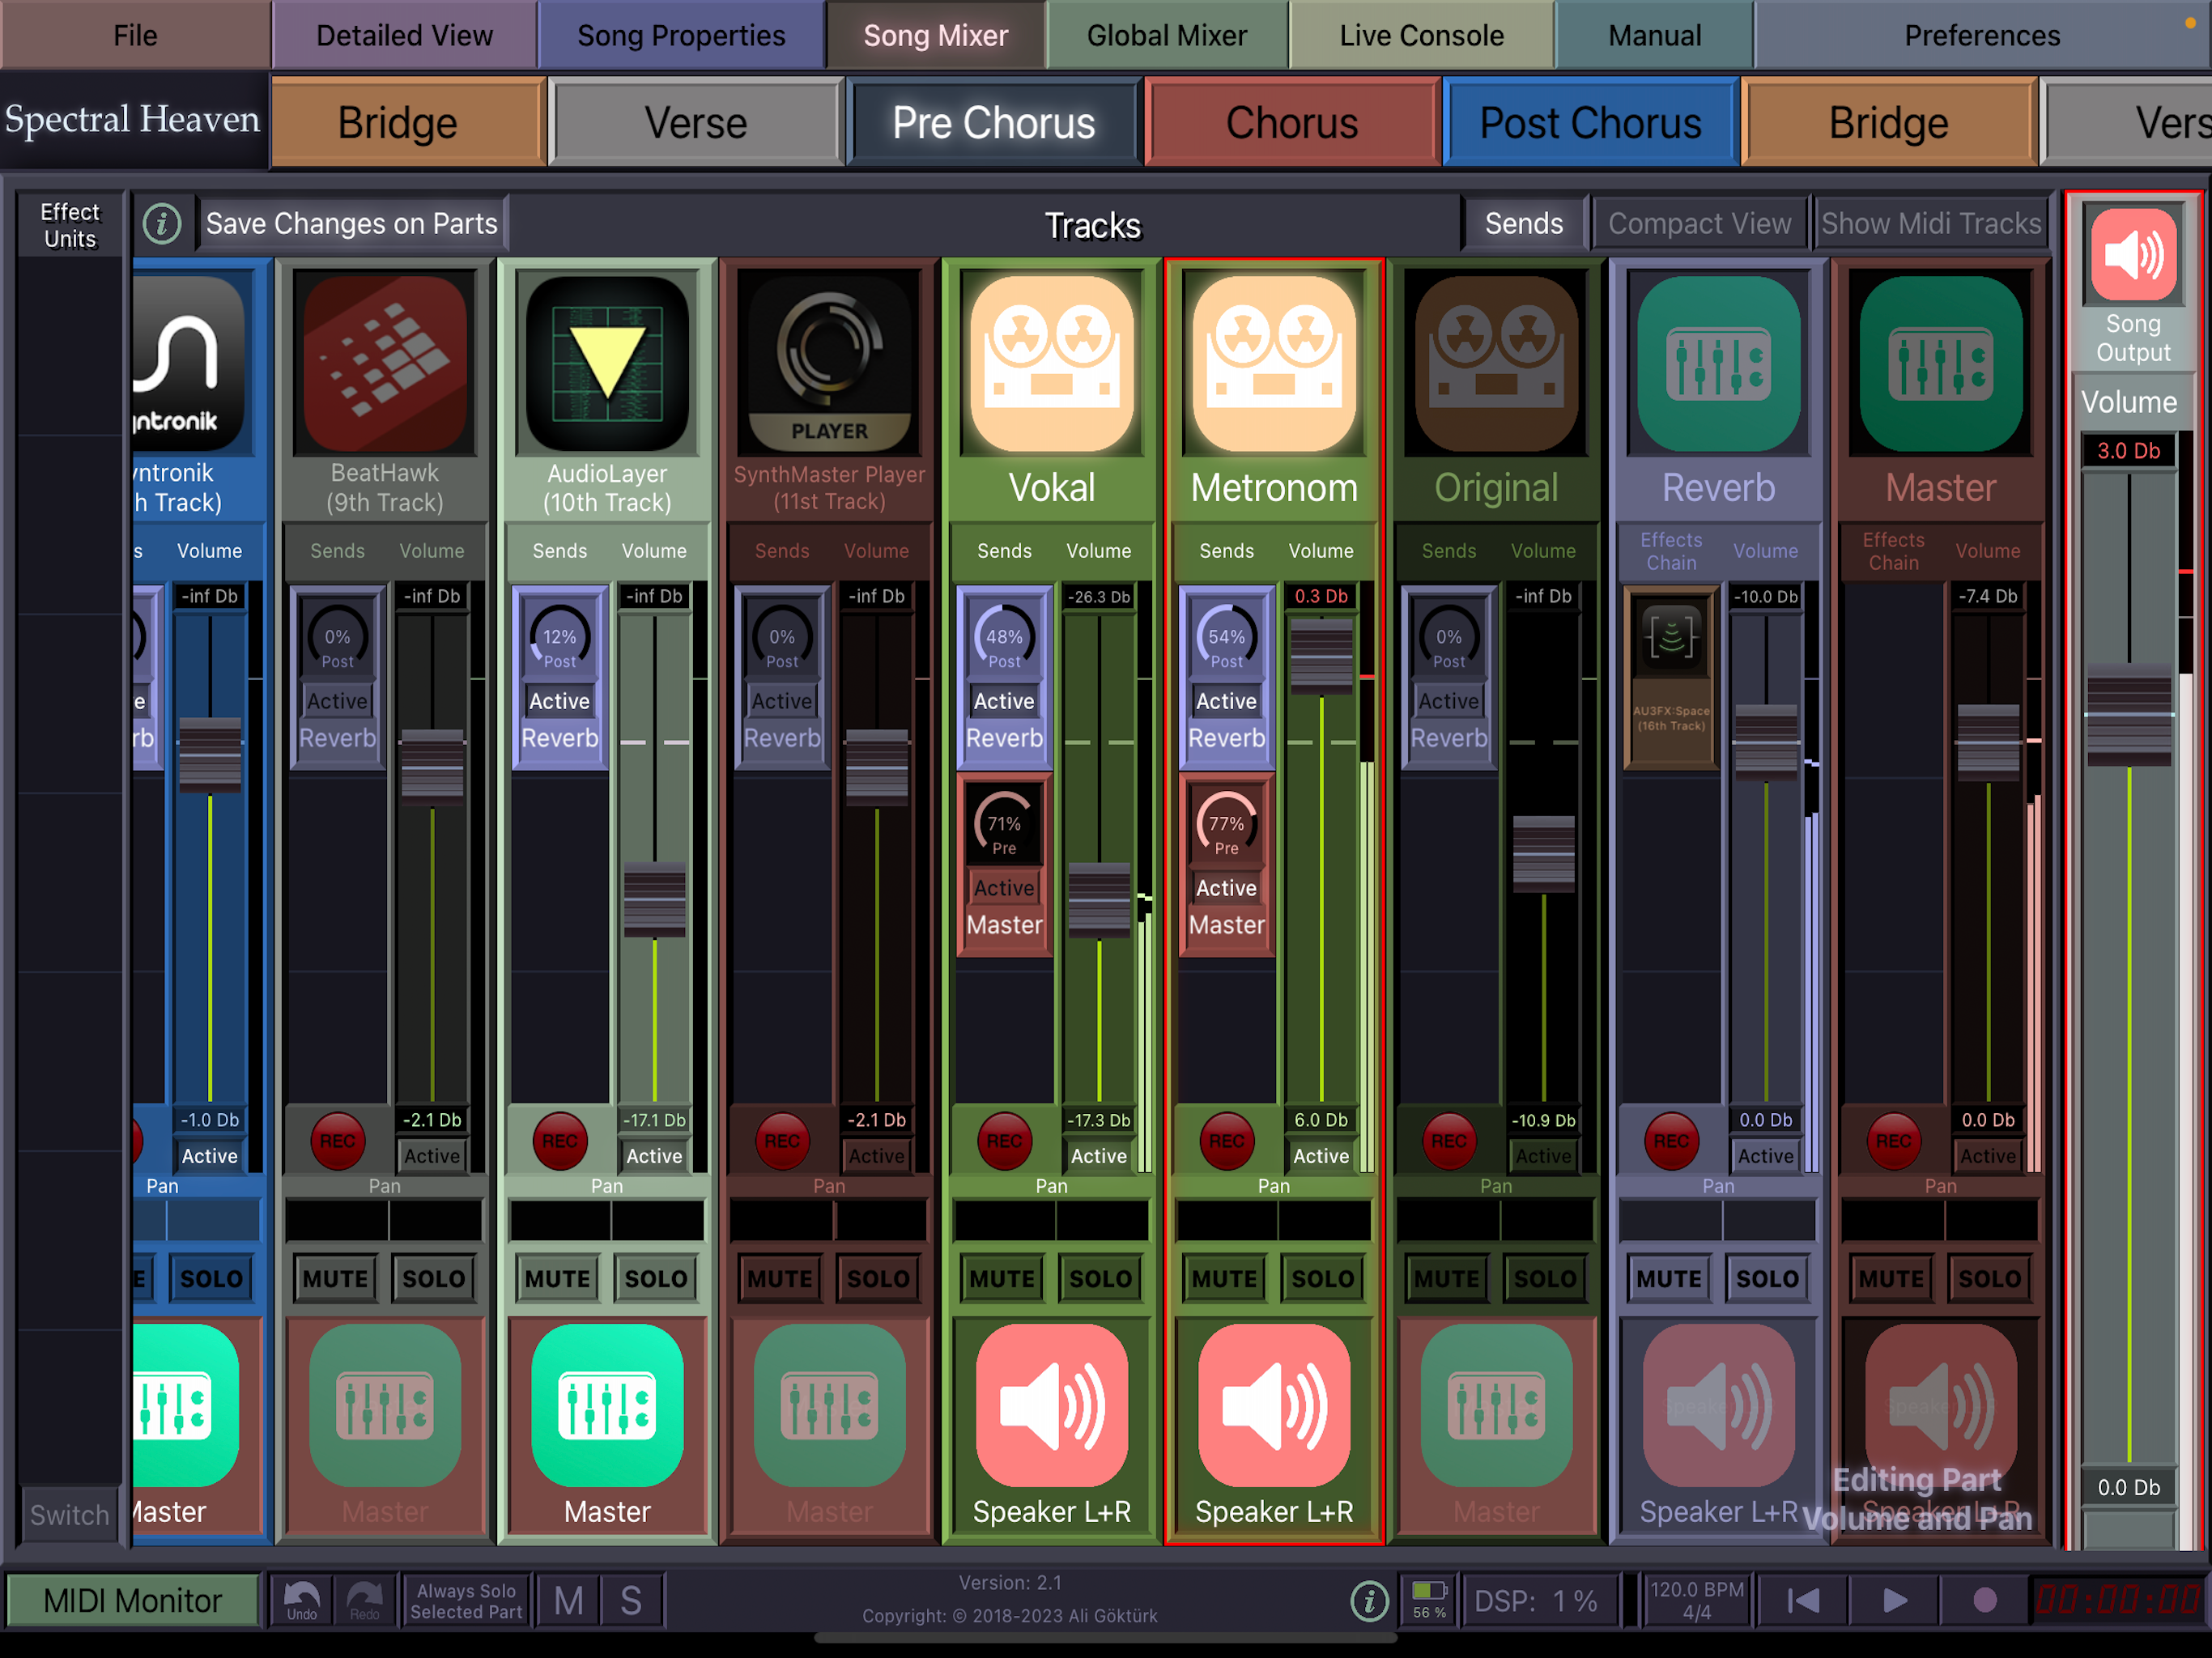The width and height of the screenshot is (2212, 1658).
Task: Toggle Always Solo Selected Part
Action: [466, 1600]
